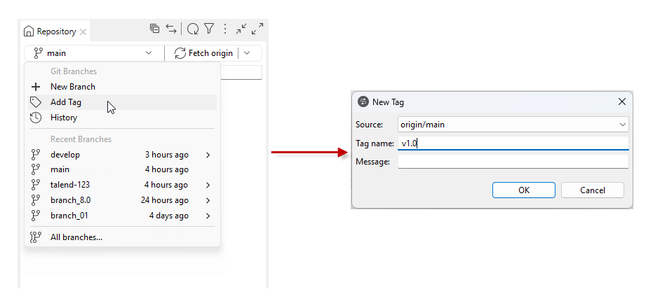
Task: Click into the Message field
Action: [x=513, y=162]
